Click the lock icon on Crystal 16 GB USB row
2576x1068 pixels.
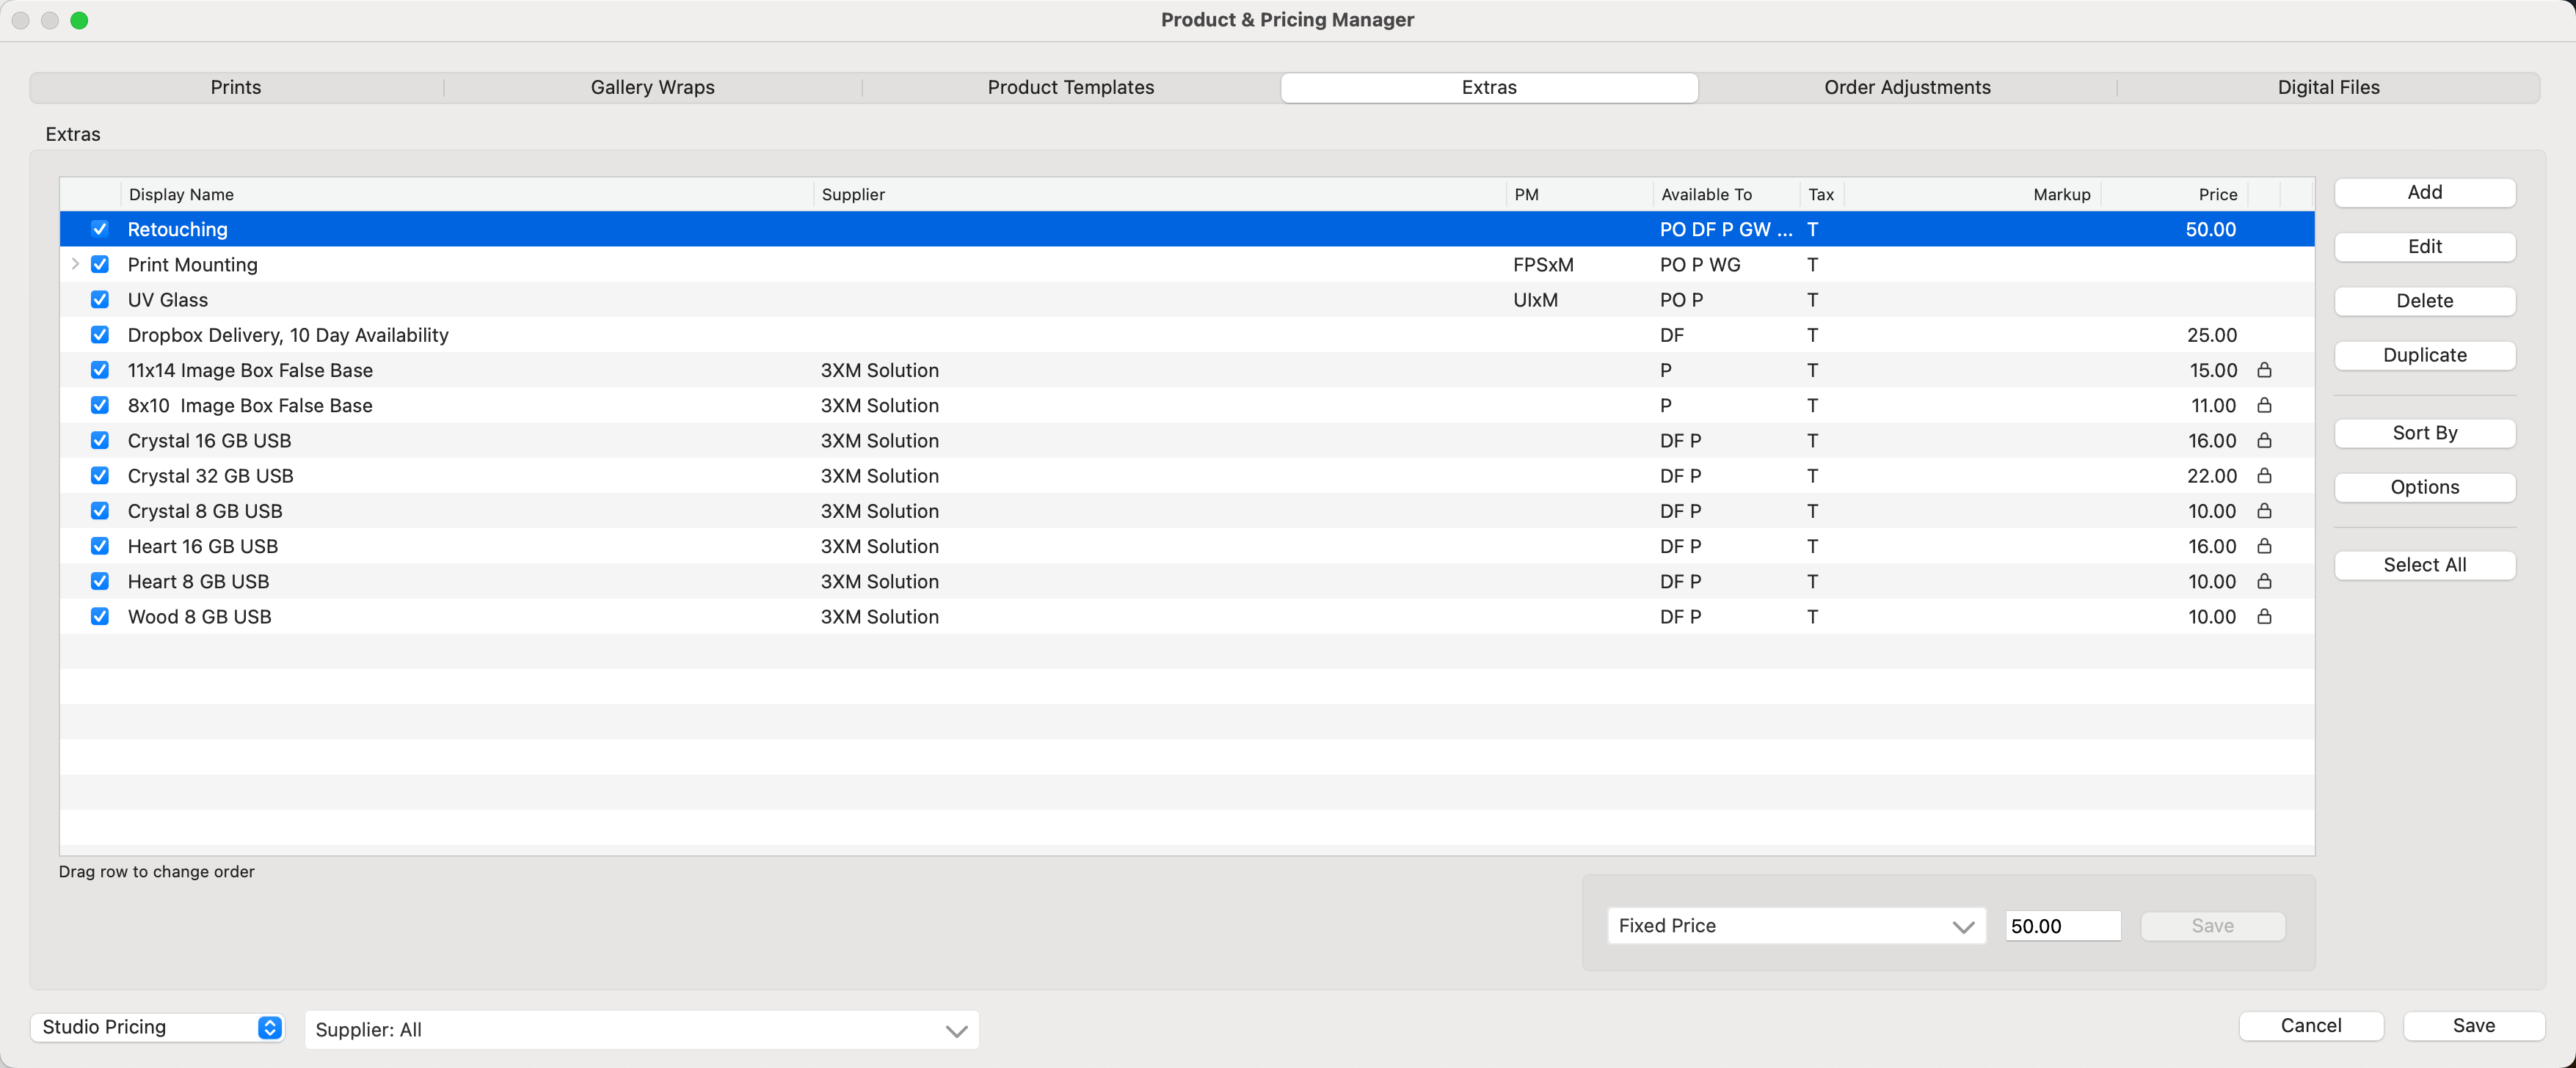coord(2264,441)
